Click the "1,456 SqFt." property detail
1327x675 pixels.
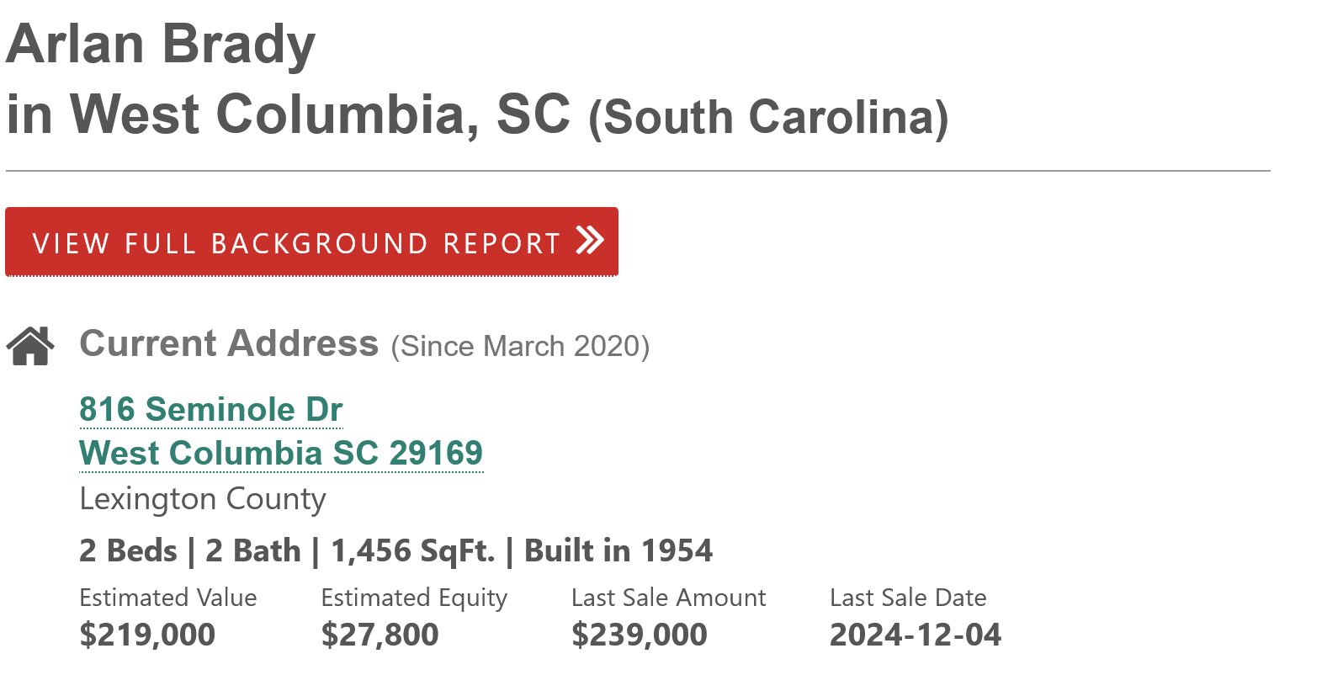[x=412, y=551]
